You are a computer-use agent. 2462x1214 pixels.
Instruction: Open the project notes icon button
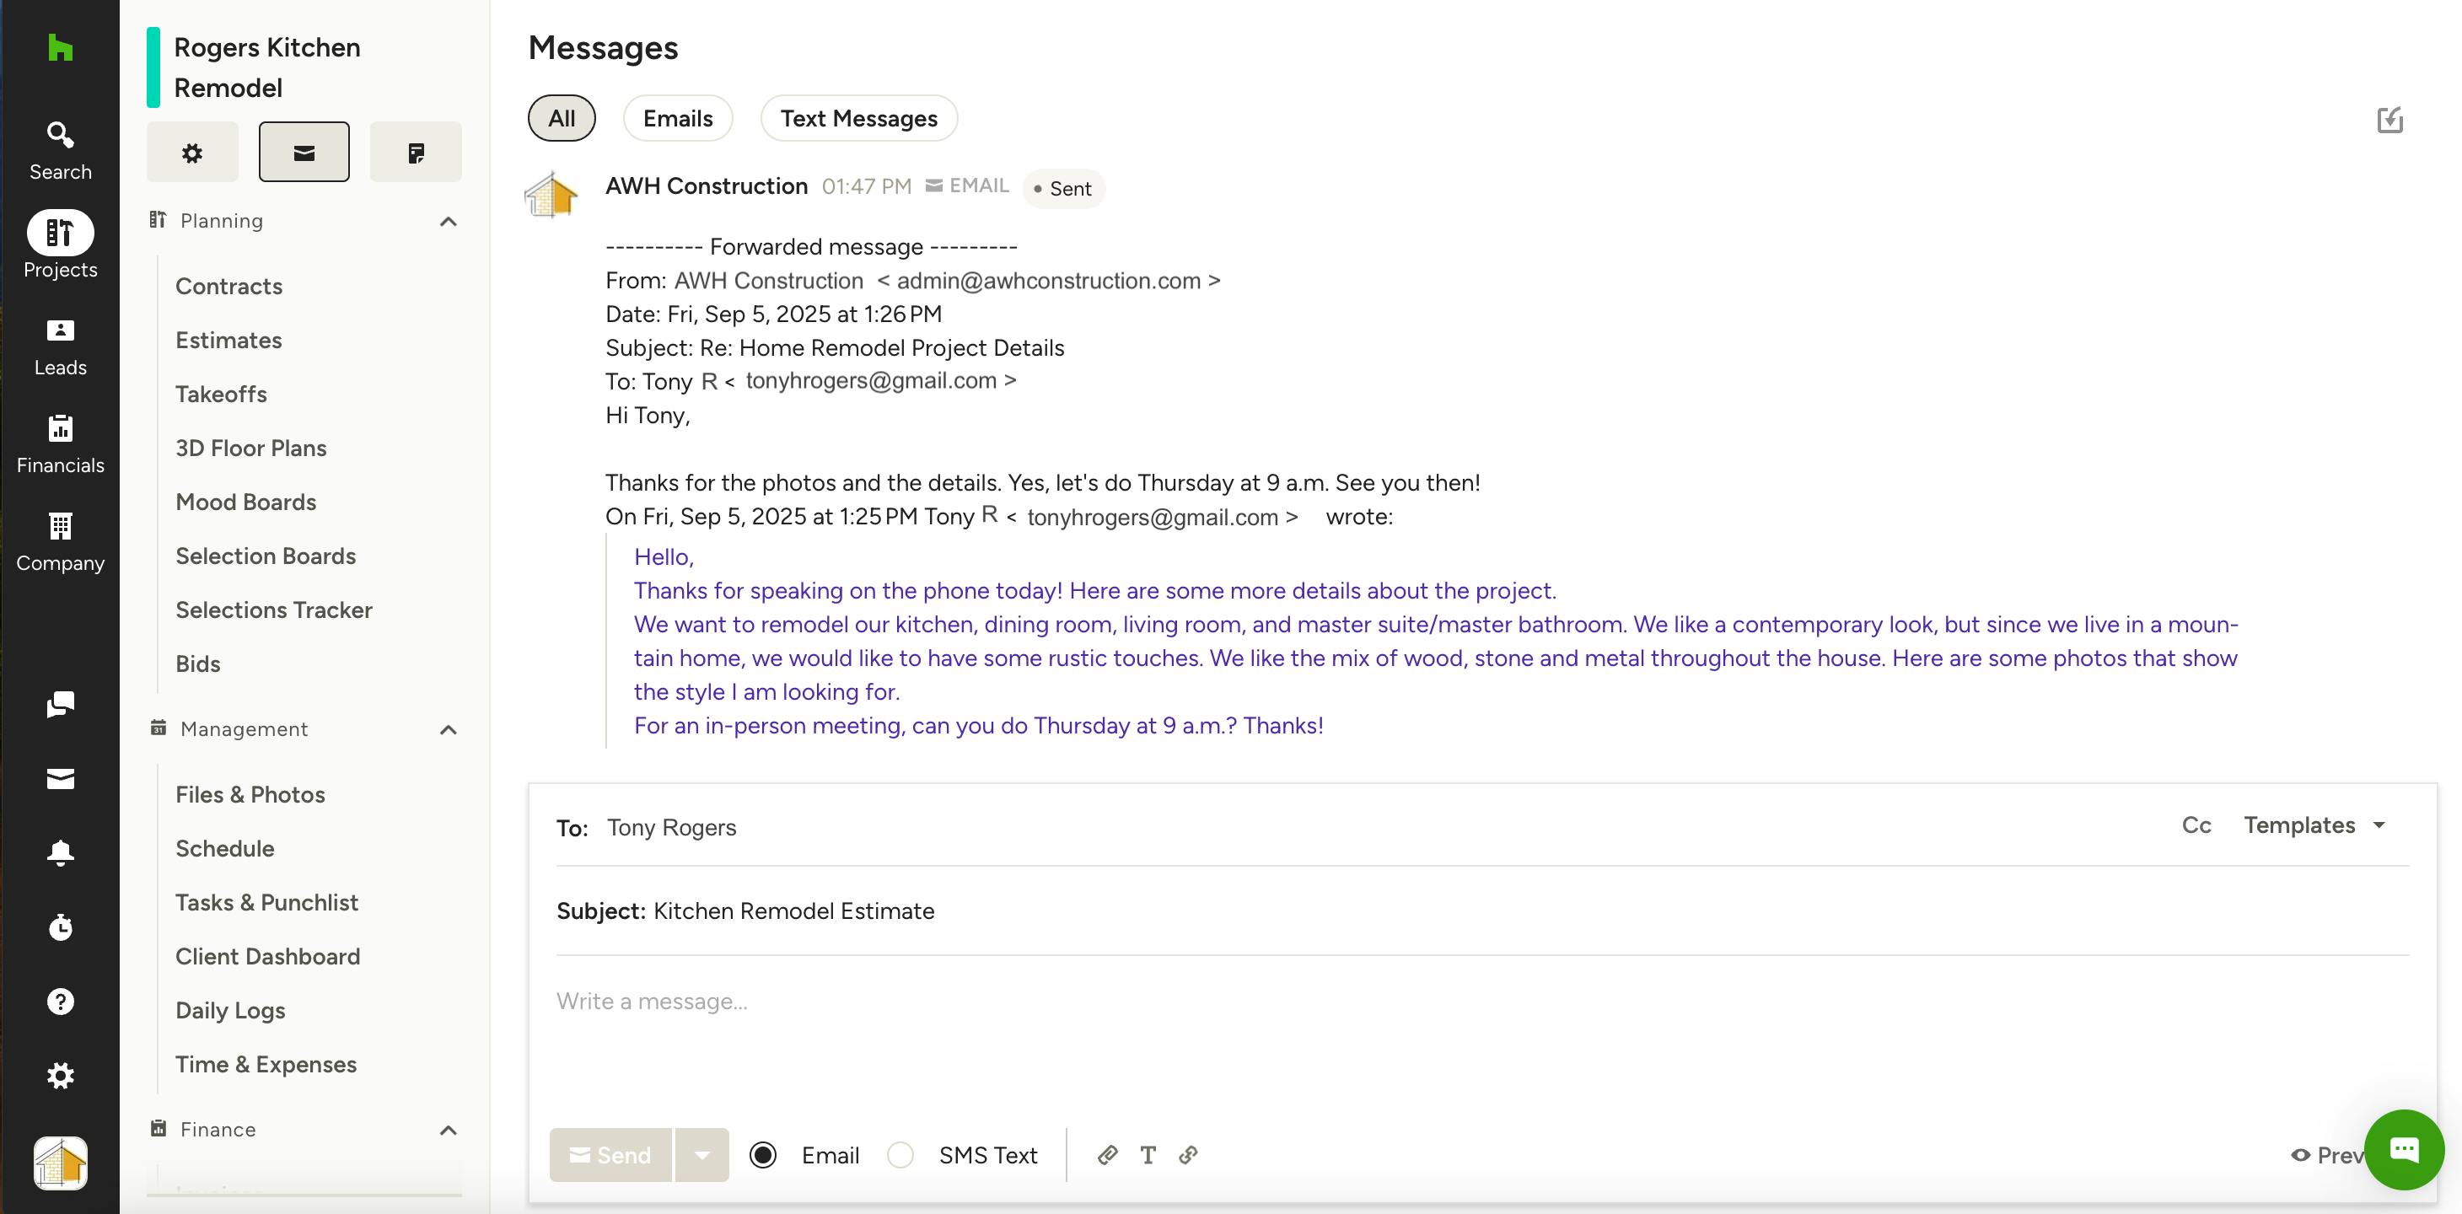(415, 152)
